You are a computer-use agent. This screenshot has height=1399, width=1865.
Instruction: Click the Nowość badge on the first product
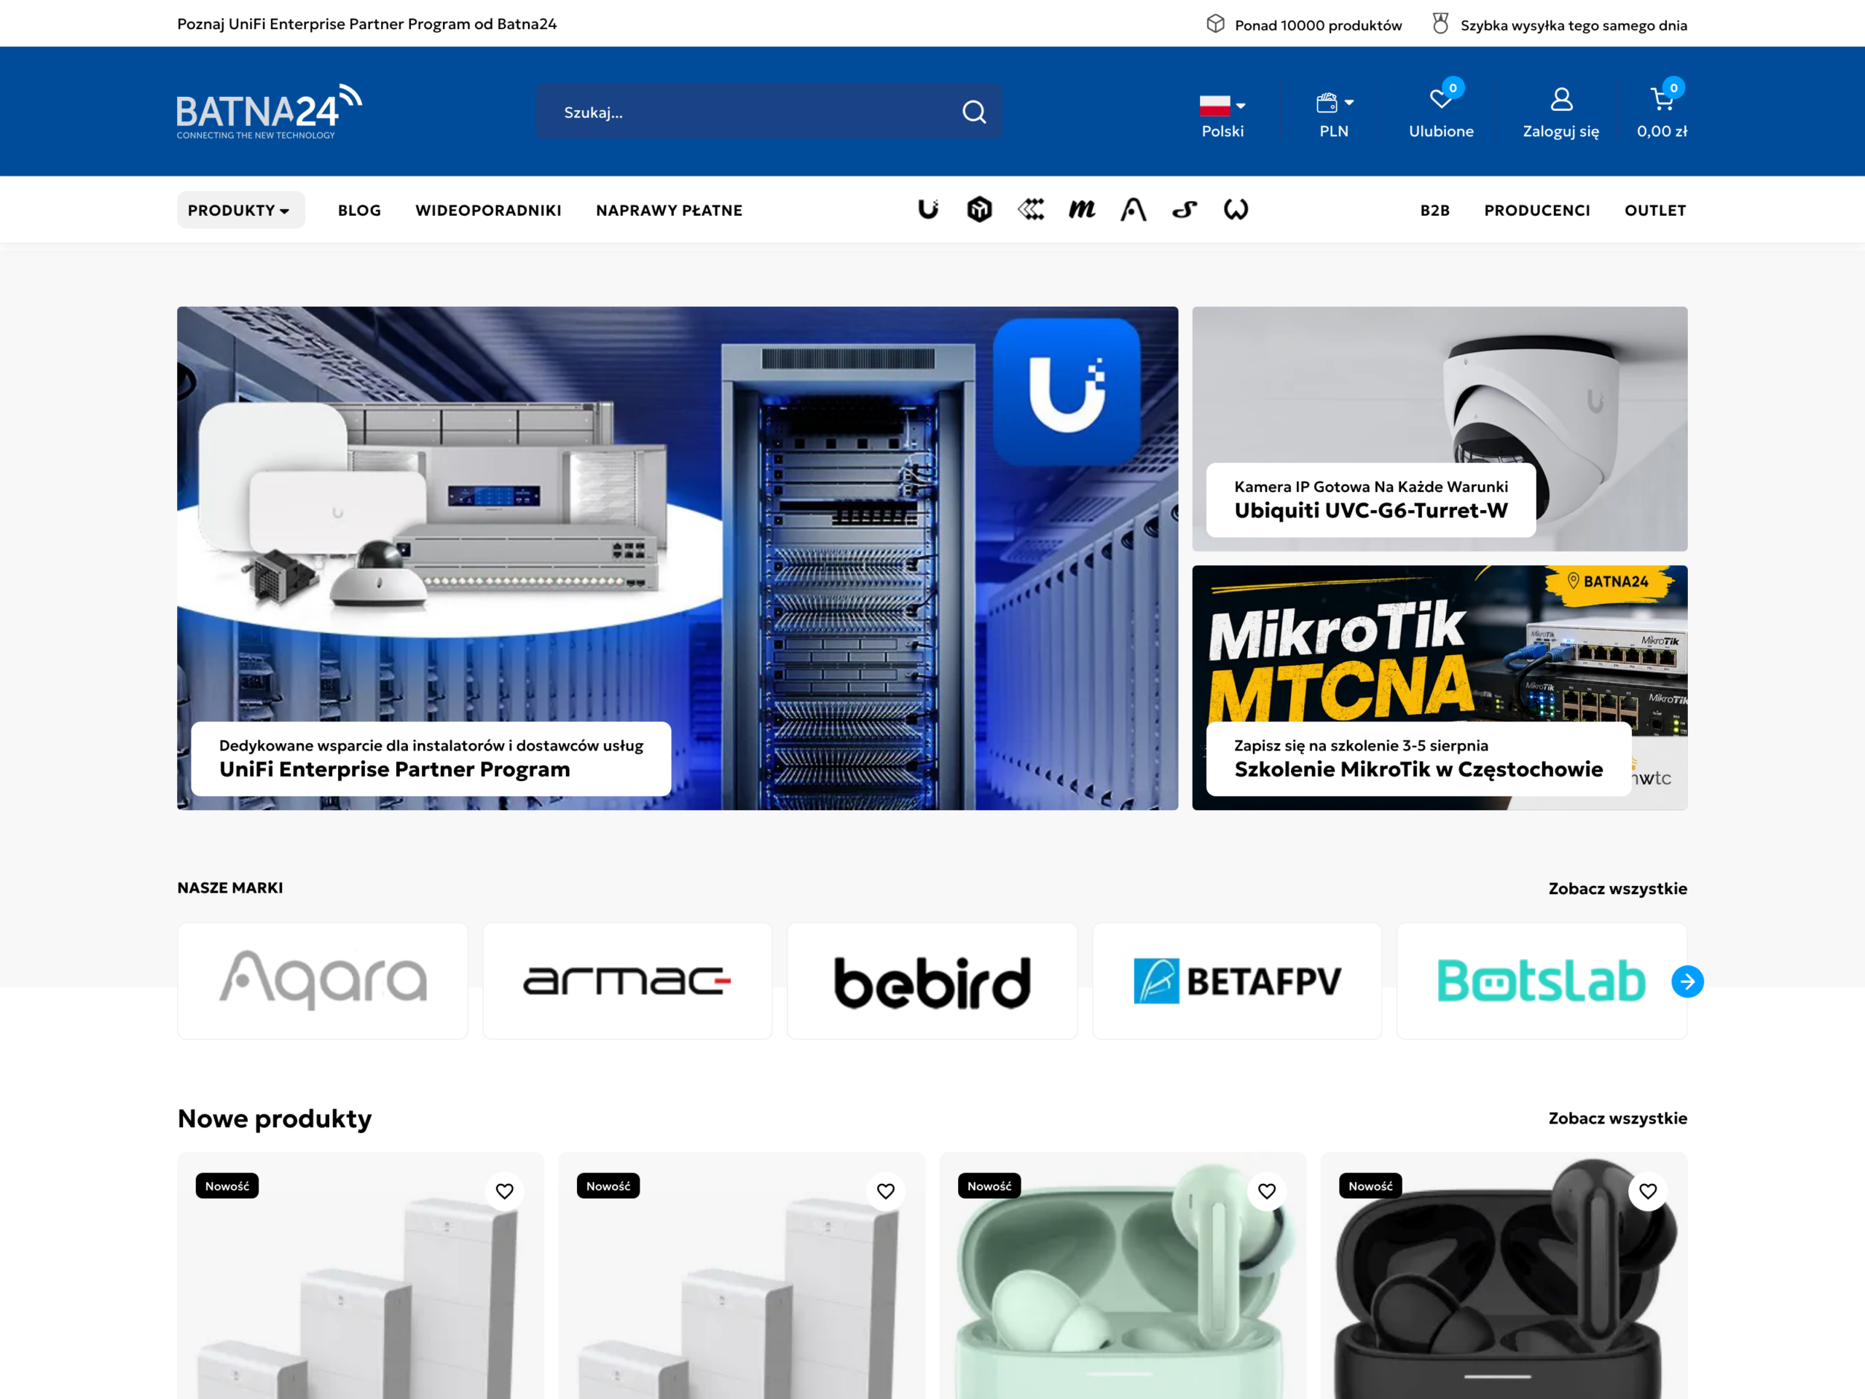pyautogui.click(x=227, y=1186)
